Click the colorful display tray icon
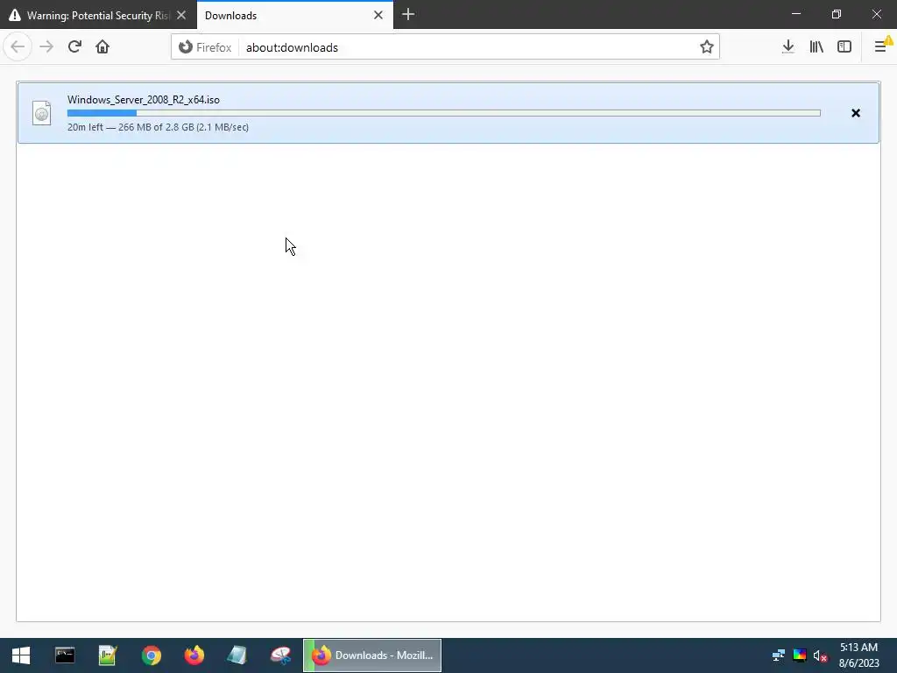This screenshot has width=897, height=673. point(799,655)
